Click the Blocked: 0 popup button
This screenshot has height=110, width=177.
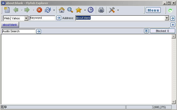pos(162,31)
